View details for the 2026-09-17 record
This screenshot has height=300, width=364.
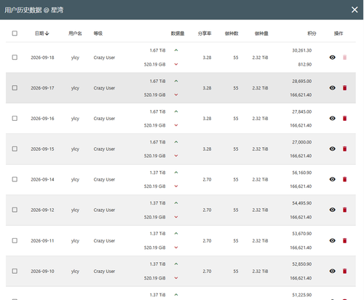point(333,88)
